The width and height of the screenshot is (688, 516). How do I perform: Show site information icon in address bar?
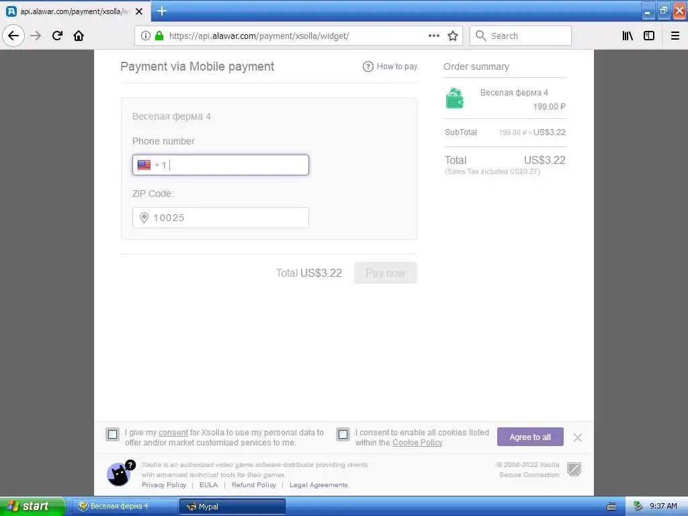pyautogui.click(x=146, y=36)
